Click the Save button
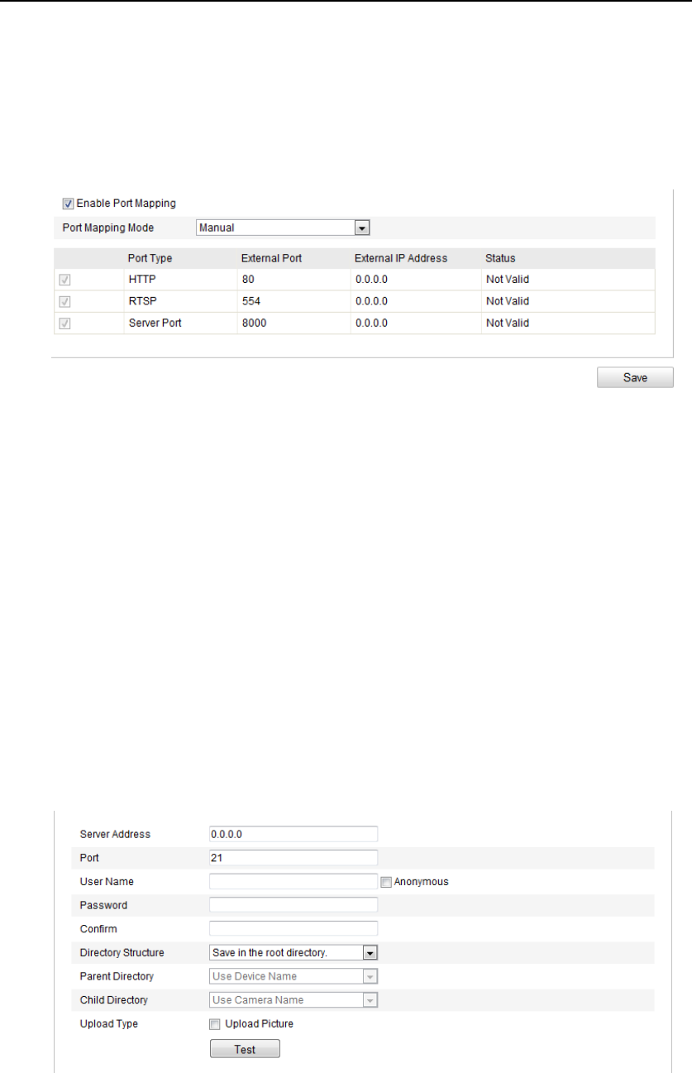Image resolution: width=692 pixels, height=1073 pixels. pyautogui.click(x=635, y=377)
